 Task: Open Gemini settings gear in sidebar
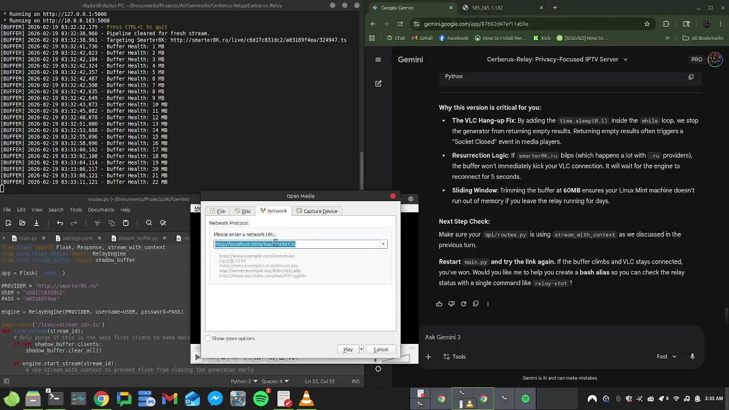378,368
